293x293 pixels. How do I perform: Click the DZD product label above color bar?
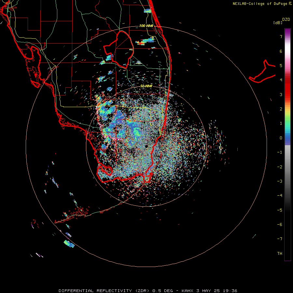coord(286,20)
